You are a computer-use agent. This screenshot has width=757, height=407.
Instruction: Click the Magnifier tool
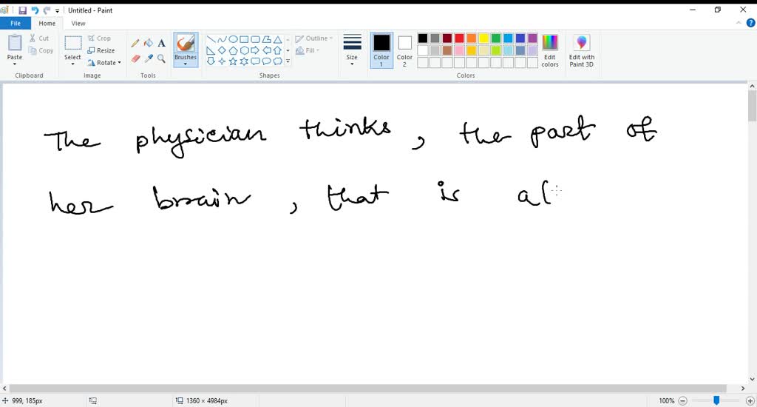[161, 58]
